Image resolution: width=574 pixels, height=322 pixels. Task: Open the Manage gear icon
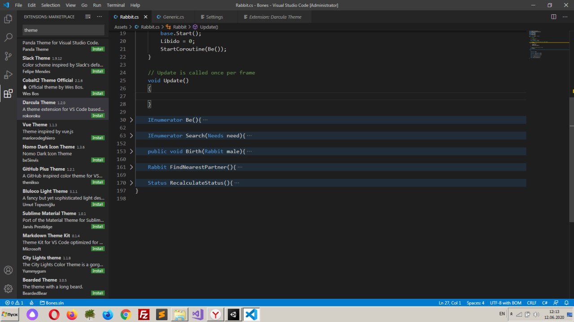[x=8, y=289]
